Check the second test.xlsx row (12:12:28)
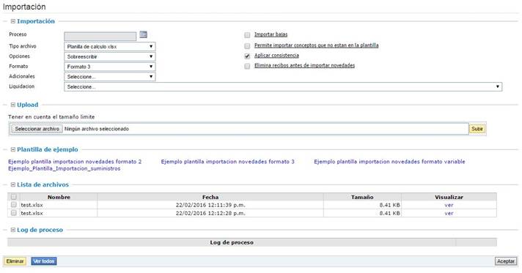Image resolution: width=522 pixels, height=273 pixels. [x=14, y=213]
